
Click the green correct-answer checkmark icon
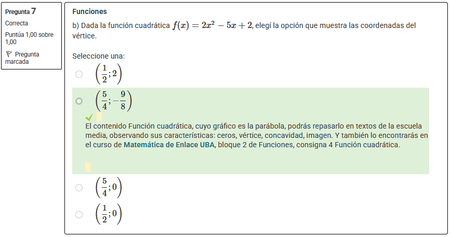(x=89, y=117)
